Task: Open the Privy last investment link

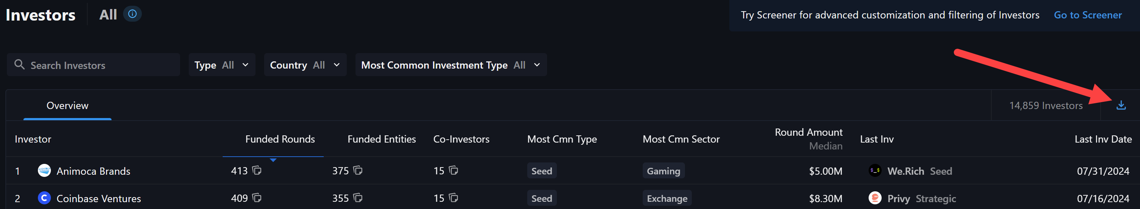Action: (898, 199)
